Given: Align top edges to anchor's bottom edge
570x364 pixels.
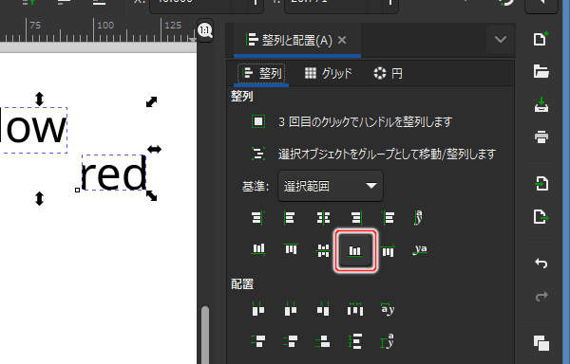Looking at the screenshot, I should [388, 250].
